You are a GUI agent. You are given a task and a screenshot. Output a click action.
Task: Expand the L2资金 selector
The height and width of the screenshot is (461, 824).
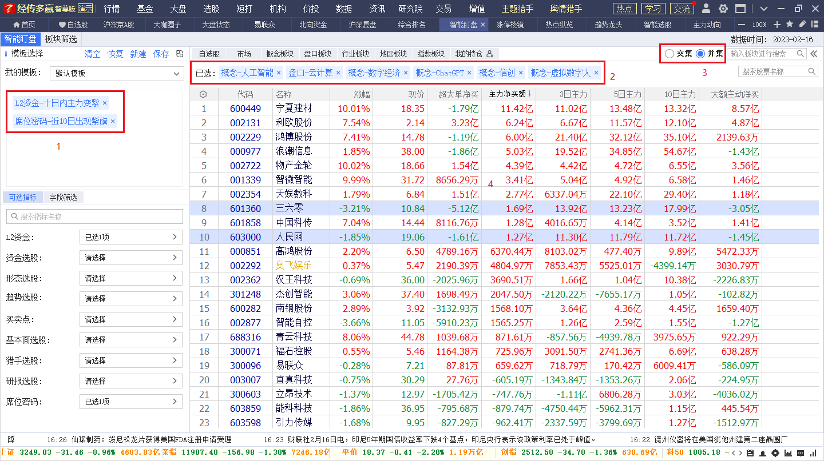131,237
